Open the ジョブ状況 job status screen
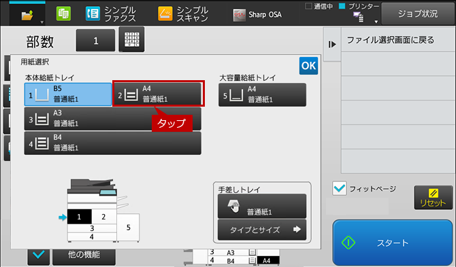Viewport: 456px width, 267px height. point(418,14)
